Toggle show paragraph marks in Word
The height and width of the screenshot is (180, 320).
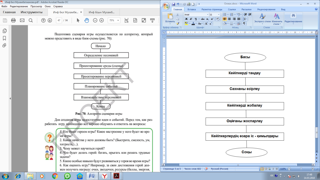(x=244, y=23)
